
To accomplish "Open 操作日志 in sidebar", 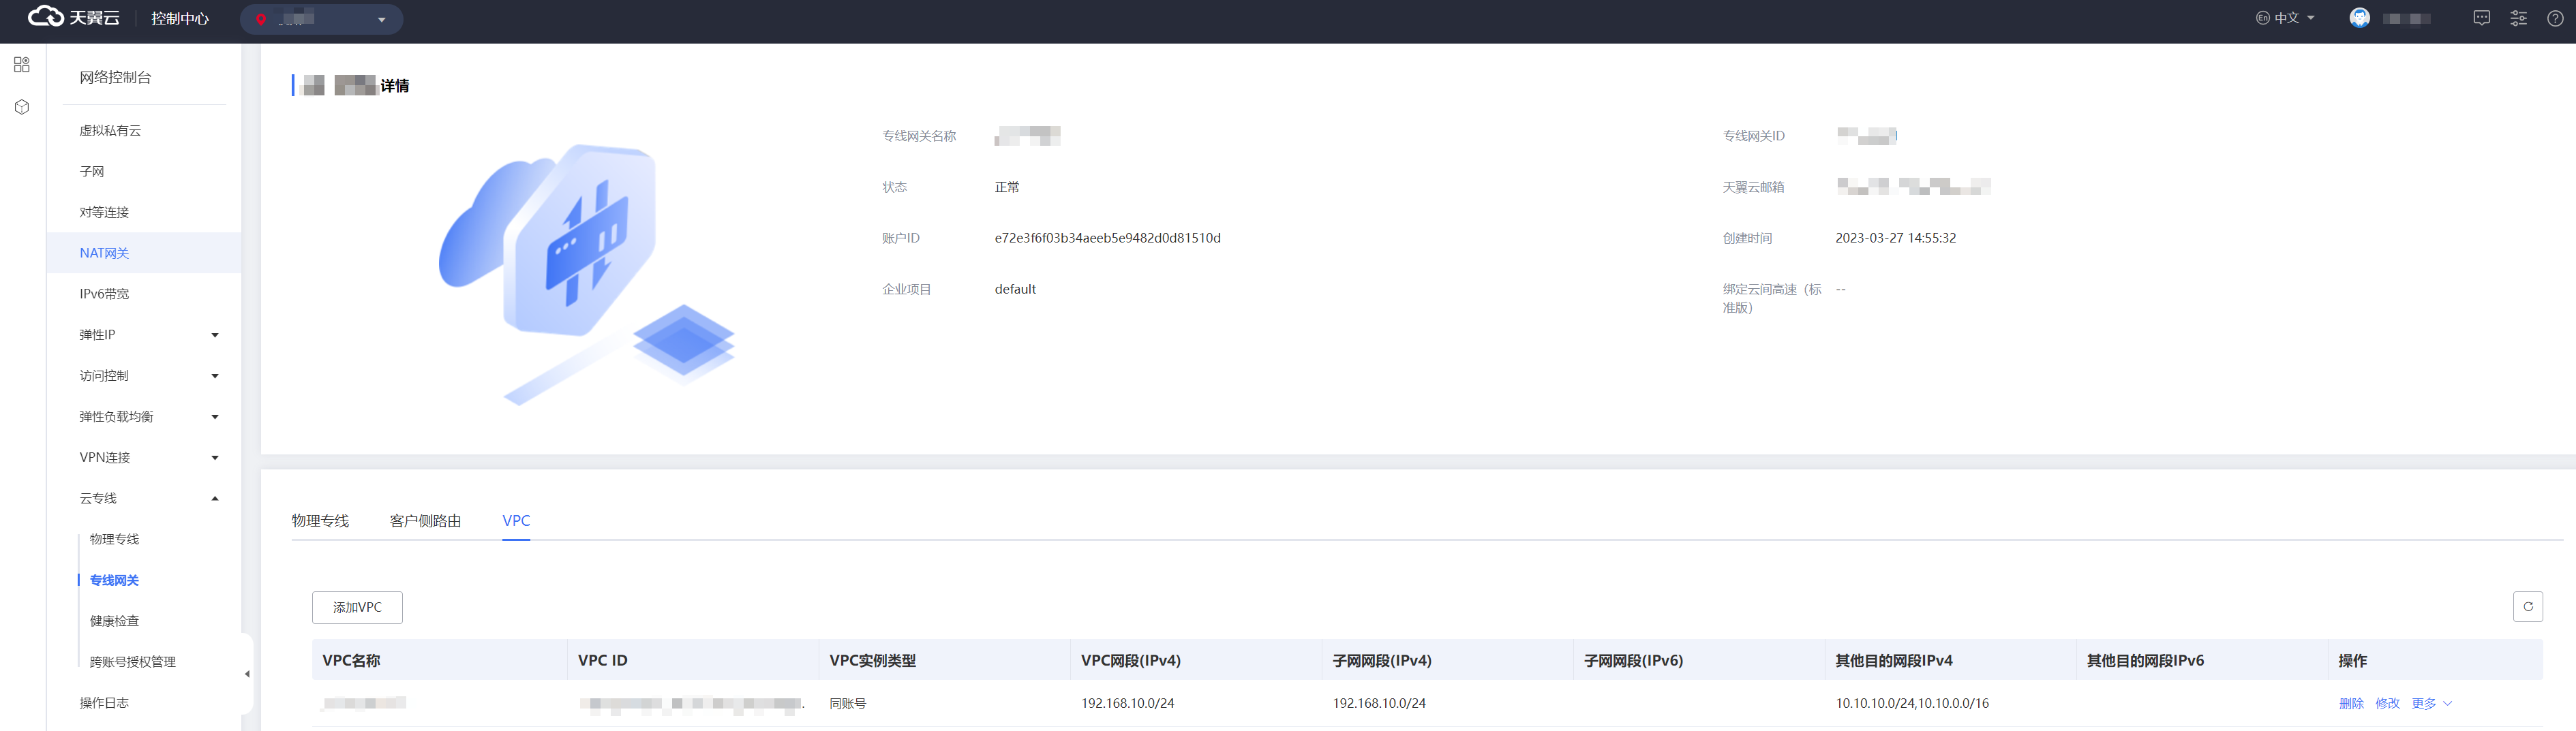I will (x=104, y=703).
